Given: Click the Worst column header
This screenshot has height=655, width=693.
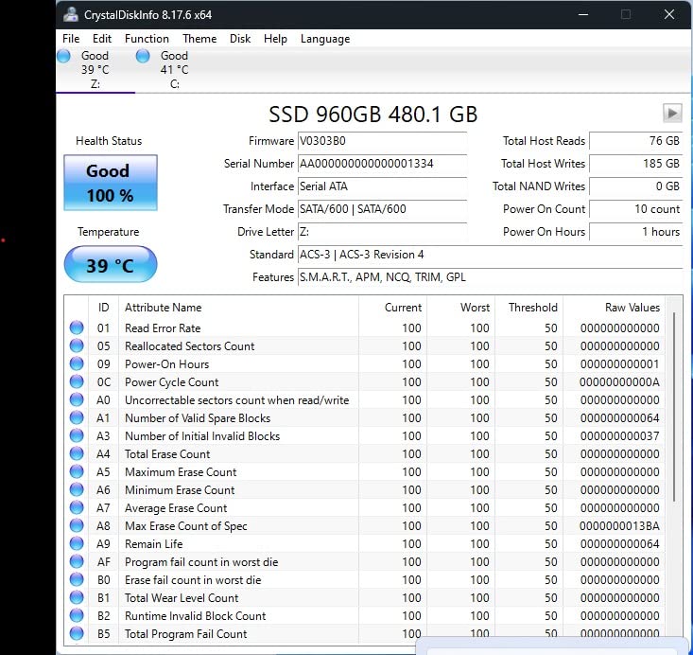Looking at the screenshot, I should 460,307.
